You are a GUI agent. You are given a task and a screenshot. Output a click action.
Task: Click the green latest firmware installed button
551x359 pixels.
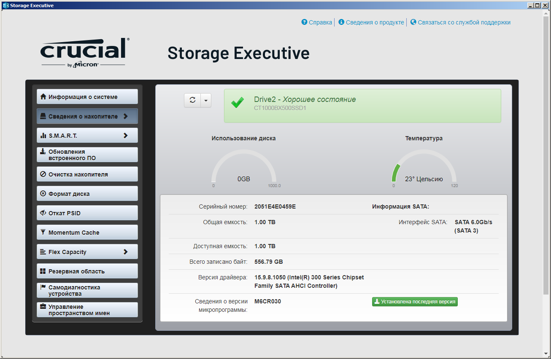coord(415,302)
